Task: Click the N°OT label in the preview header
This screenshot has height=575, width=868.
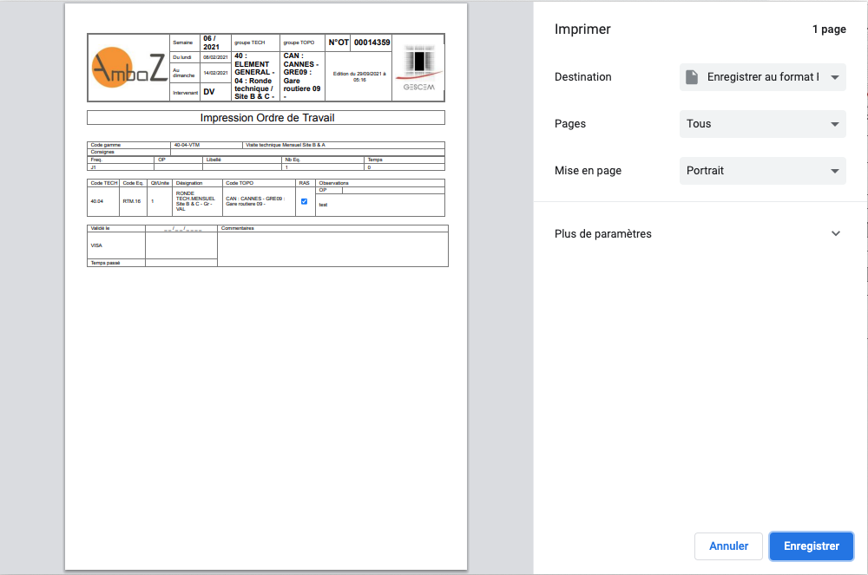Action: tap(339, 42)
